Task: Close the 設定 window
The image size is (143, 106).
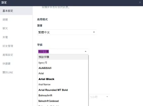Action: (140, 3)
